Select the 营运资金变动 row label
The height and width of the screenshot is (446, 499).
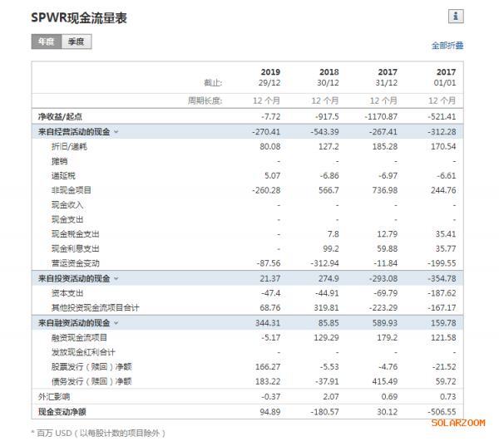tap(76, 263)
